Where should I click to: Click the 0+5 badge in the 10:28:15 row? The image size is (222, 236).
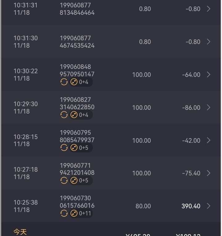point(81,148)
